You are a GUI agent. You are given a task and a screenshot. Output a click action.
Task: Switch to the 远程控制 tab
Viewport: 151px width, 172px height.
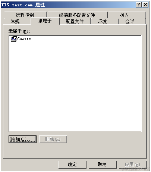25,15
